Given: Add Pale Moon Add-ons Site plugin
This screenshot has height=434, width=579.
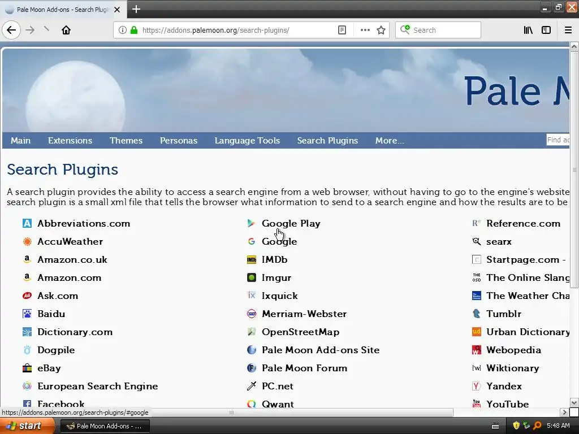Looking at the screenshot, I should pyautogui.click(x=321, y=350).
